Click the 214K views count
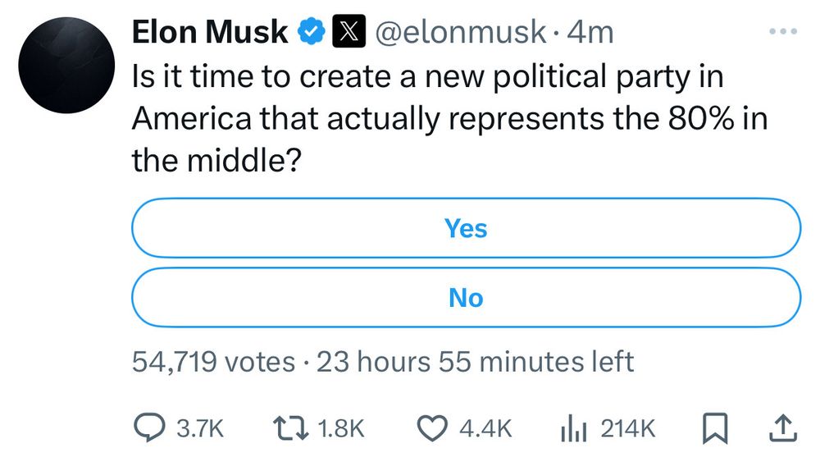Viewport: 820px width, 462px height. tap(627, 428)
